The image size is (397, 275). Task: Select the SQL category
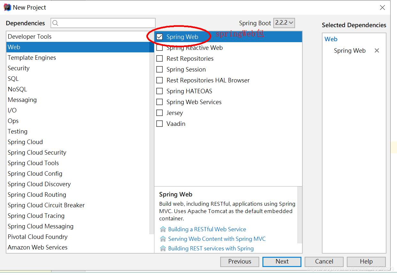pos(78,79)
